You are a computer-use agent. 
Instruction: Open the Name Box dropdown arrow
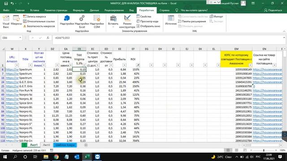tap(20, 38)
